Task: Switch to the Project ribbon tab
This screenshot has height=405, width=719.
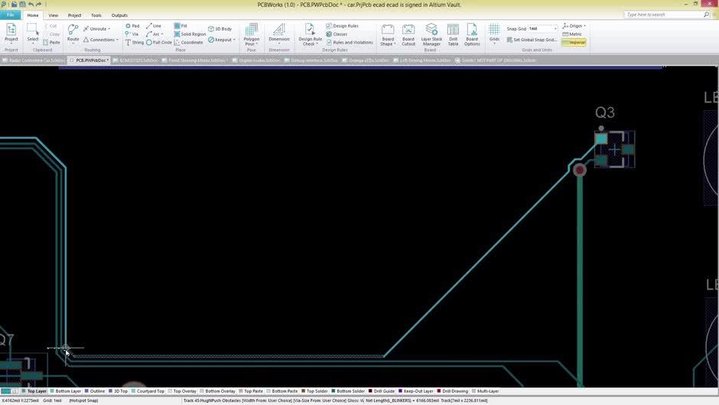Action: [x=74, y=15]
